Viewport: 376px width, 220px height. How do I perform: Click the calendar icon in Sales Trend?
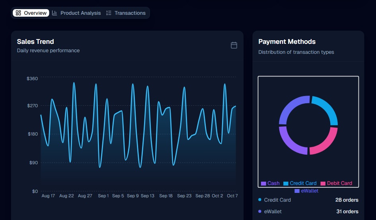point(234,45)
